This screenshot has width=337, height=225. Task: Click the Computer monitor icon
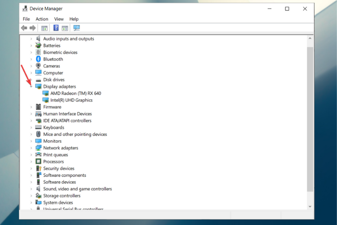(38, 73)
